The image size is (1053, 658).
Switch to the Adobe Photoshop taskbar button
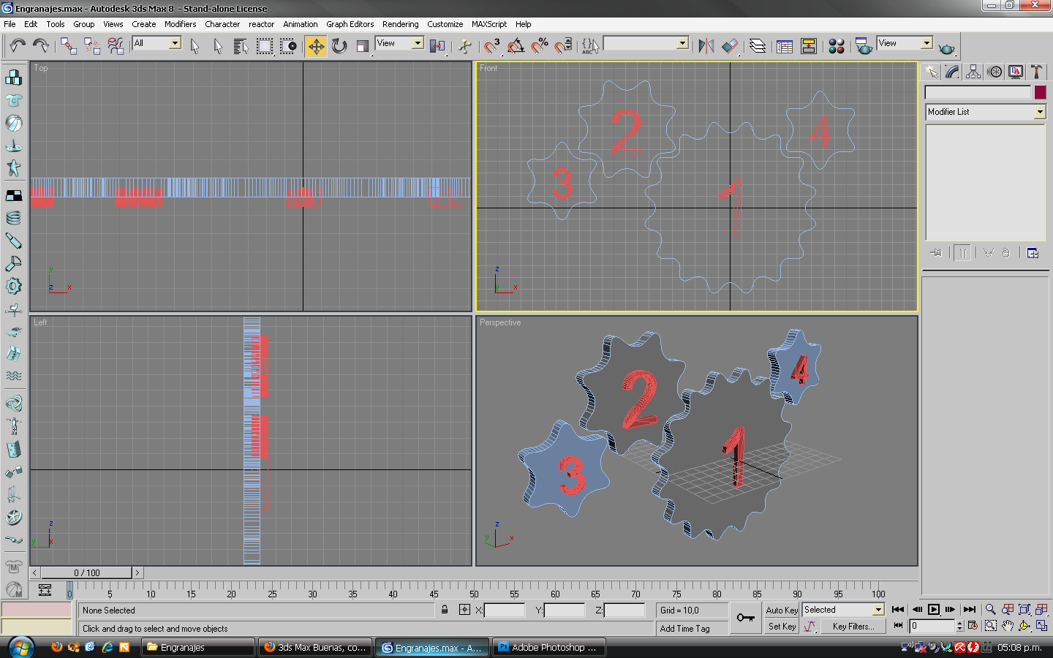coord(549,648)
